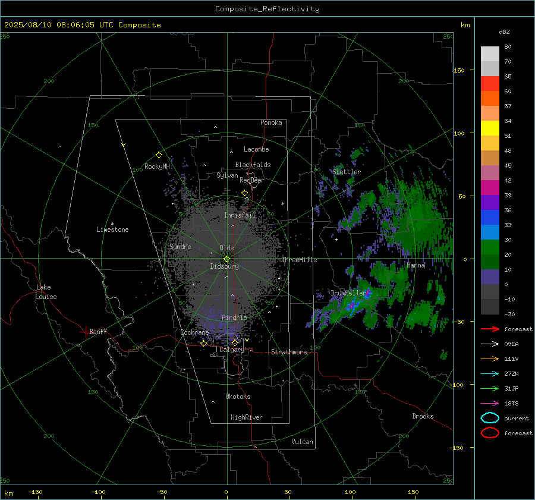
Task: Click the Stettler city label
Action: (x=347, y=172)
